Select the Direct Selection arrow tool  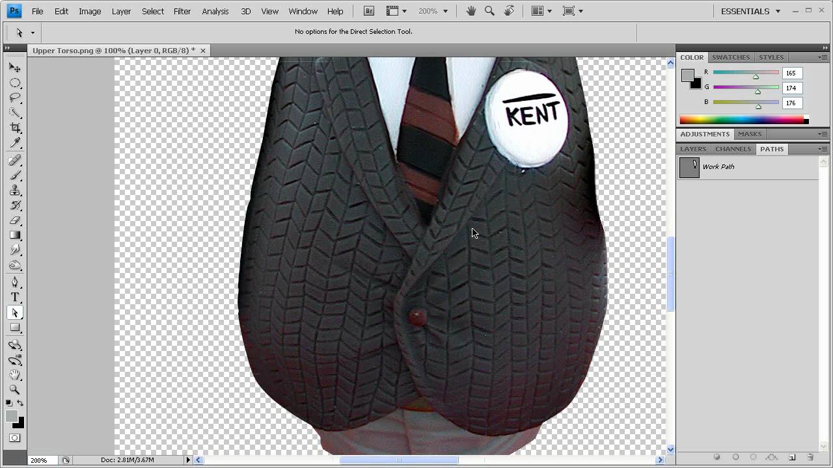(15, 313)
